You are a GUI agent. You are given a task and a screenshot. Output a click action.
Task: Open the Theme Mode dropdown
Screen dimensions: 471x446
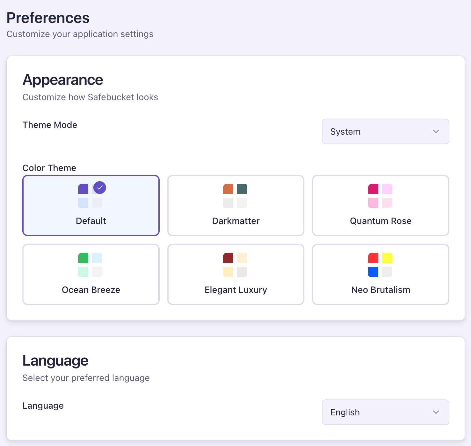[x=385, y=131]
